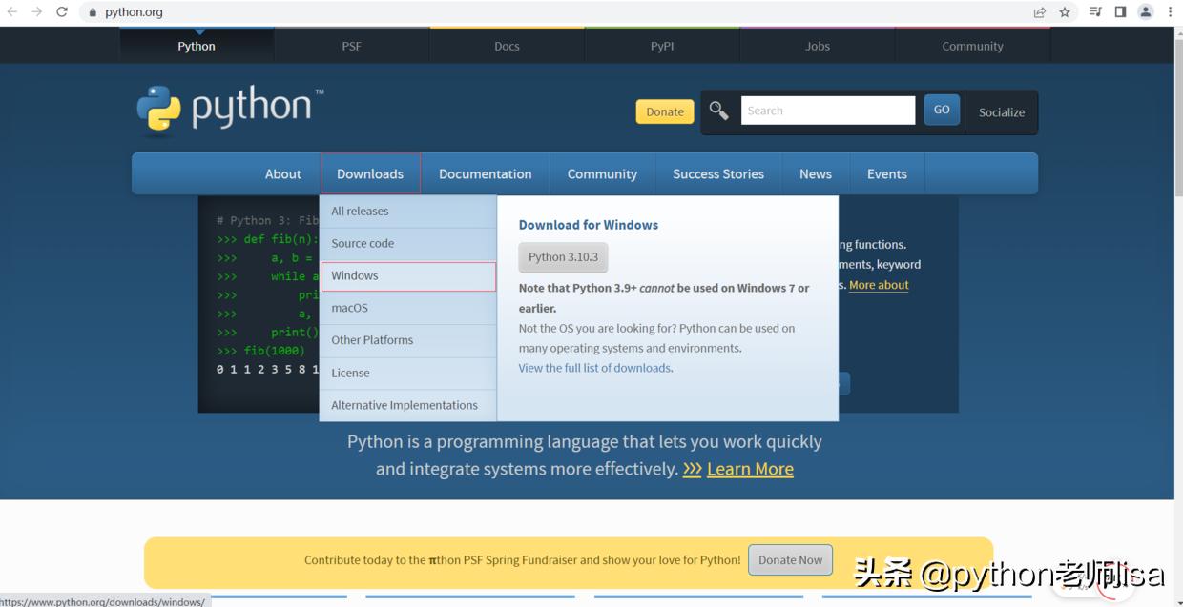Bookmark this page with star icon
Image resolution: width=1183 pixels, height=607 pixels.
coord(1065,12)
